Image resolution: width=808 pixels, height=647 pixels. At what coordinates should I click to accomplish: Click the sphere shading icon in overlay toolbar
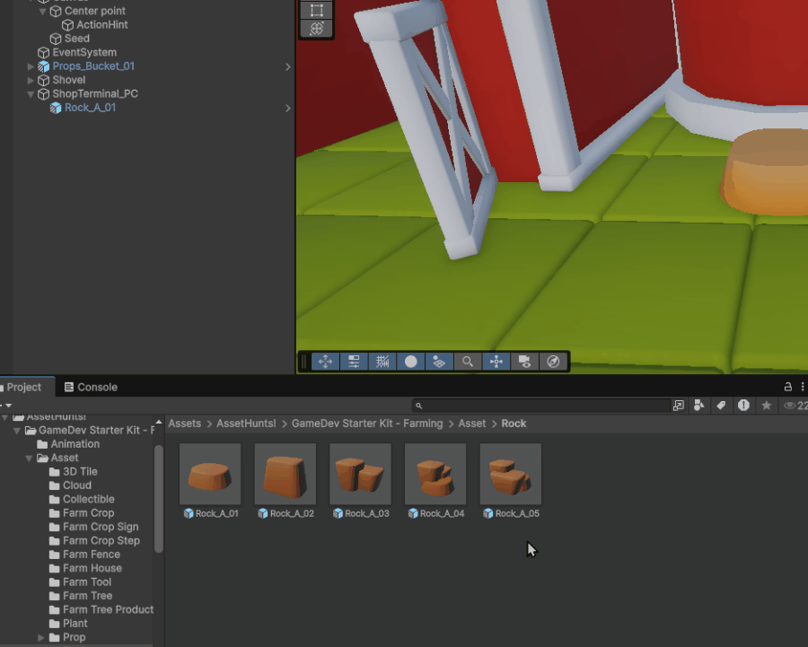click(410, 362)
